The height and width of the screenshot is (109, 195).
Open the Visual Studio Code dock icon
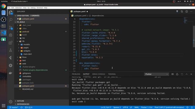coord(3,33)
